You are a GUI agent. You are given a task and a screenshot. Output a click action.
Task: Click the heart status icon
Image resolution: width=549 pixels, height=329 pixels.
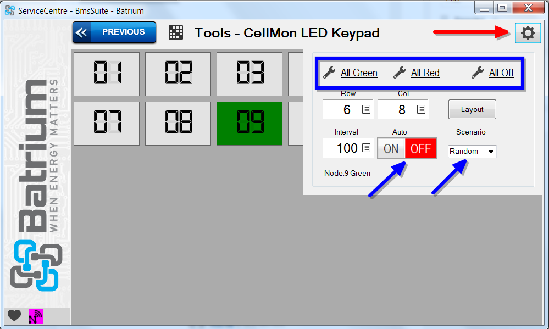tap(14, 316)
